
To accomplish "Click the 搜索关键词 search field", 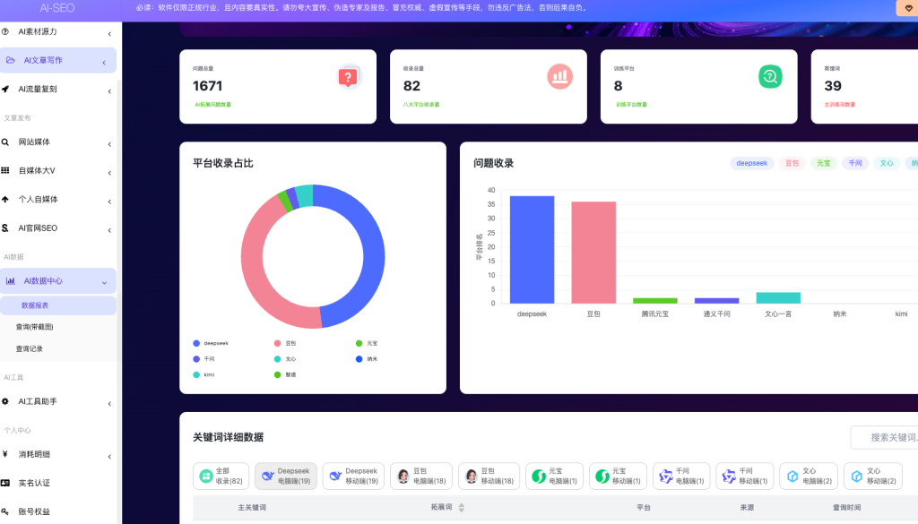I will coord(888,438).
